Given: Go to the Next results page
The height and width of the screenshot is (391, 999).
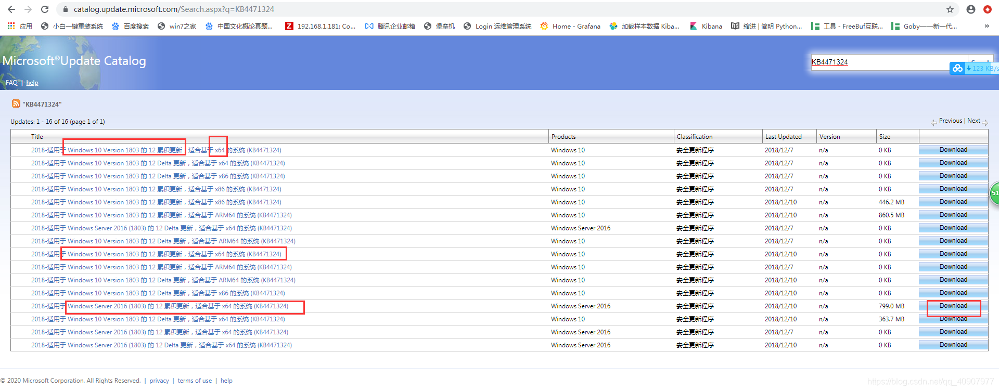Looking at the screenshot, I should click(978, 121).
